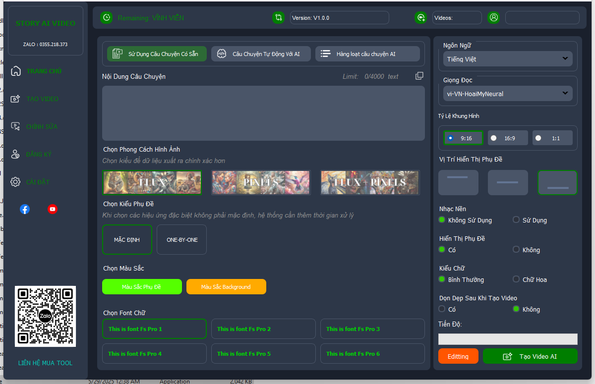Select 9:16 aspect ratio

463,138
